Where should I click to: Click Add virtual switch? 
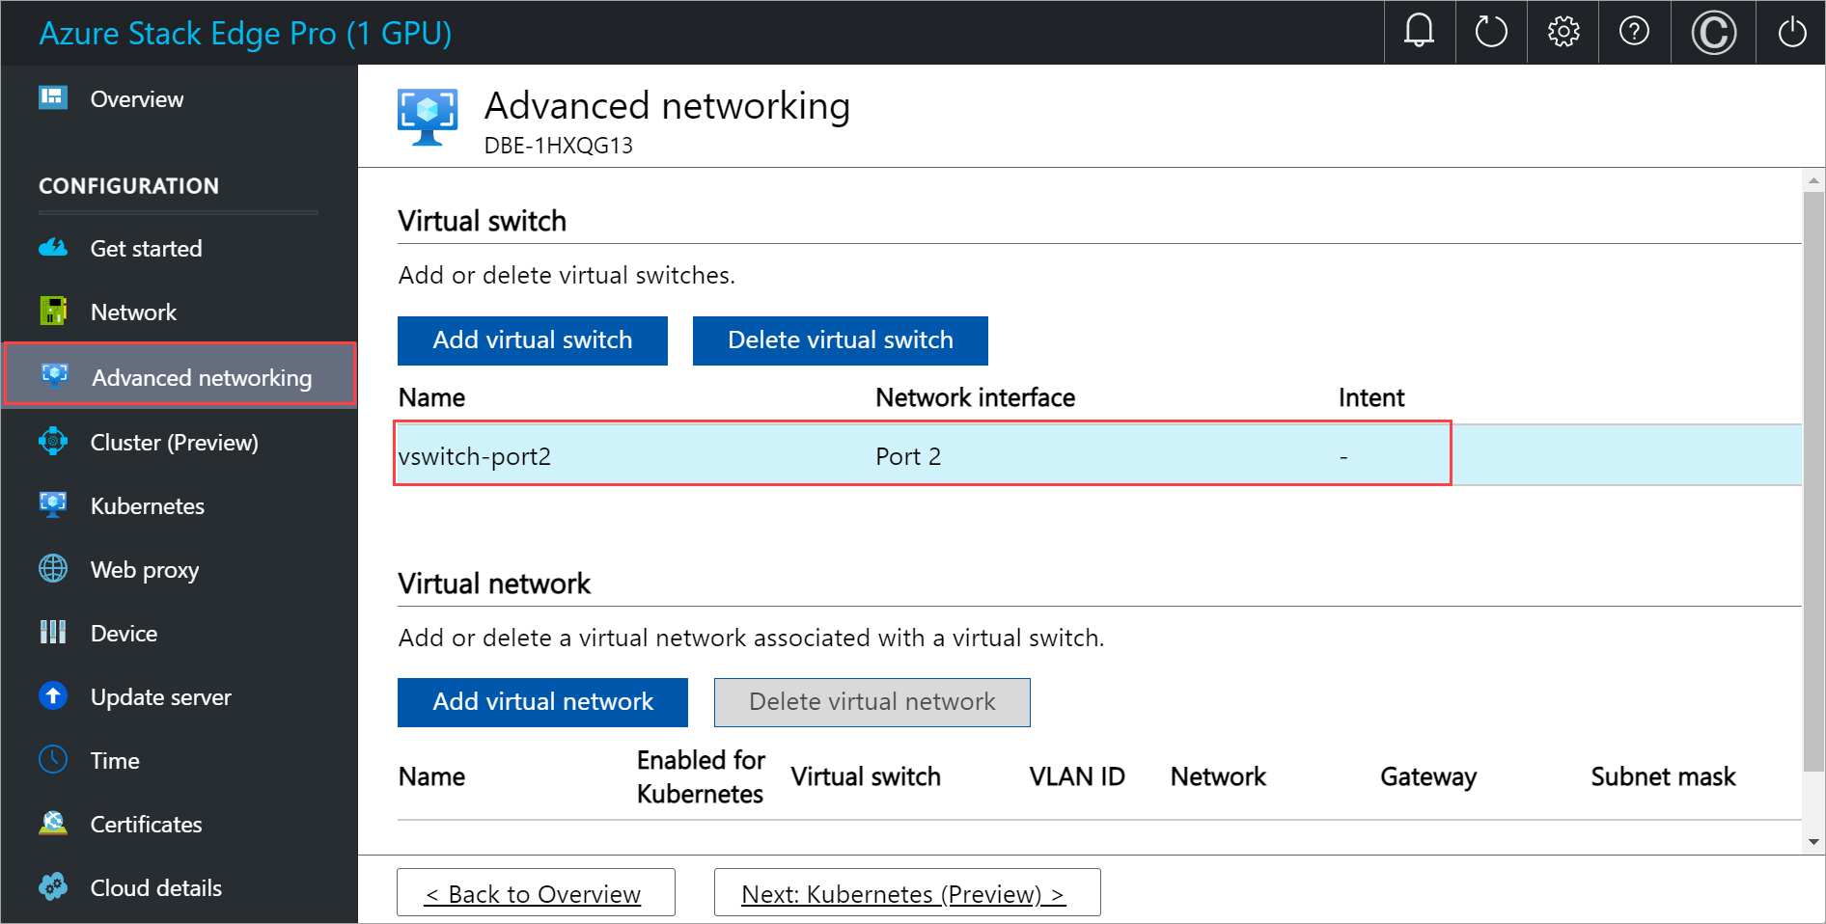tap(532, 340)
